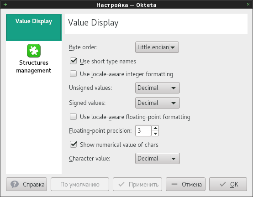Click the Отмена cancel button
The height and width of the screenshot is (197, 253).
(185, 184)
